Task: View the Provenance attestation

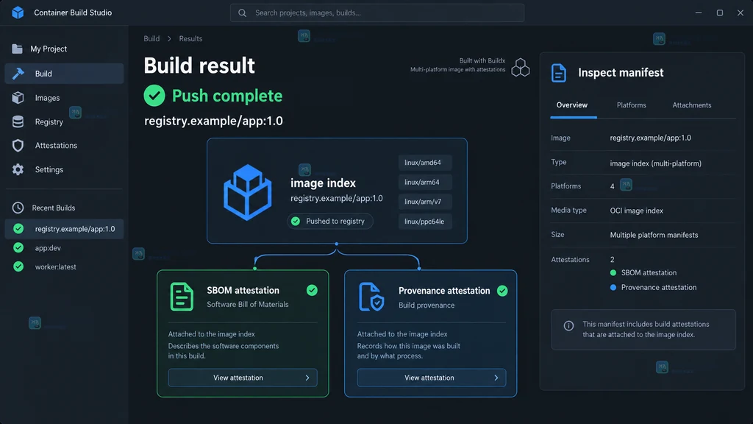Action: pos(431,378)
